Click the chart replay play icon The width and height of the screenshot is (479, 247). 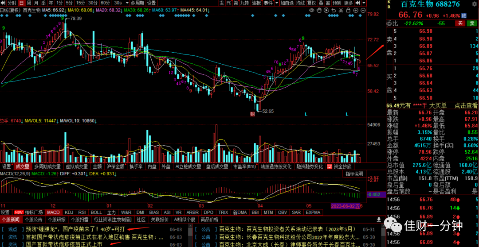tap(326, 10)
